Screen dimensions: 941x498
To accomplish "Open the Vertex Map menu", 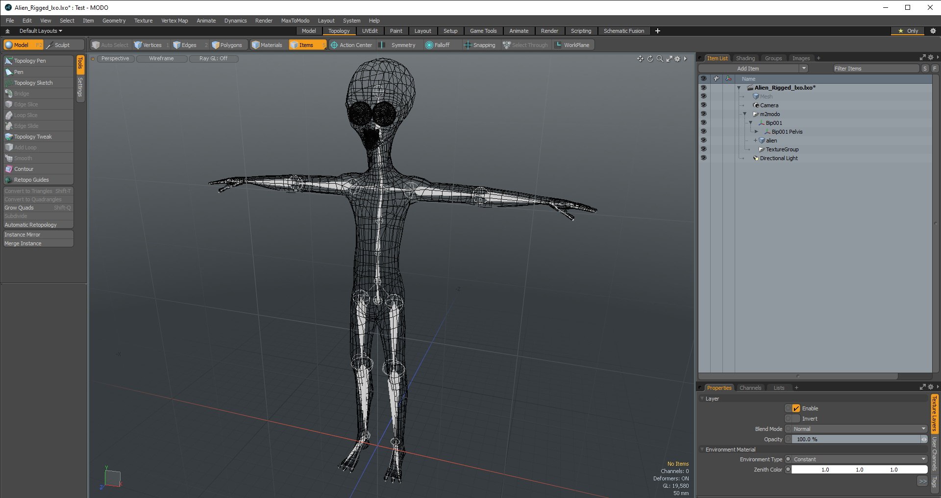I will 174,21.
